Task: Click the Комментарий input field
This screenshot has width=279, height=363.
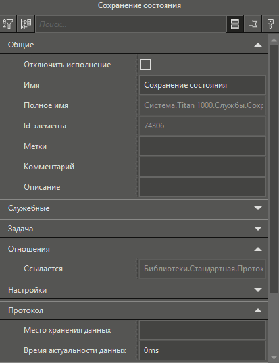Action: (203, 167)
